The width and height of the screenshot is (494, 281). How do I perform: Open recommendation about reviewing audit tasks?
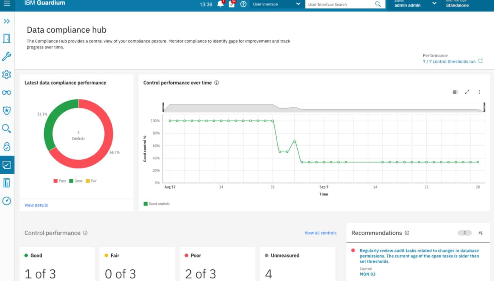point(419,256)
